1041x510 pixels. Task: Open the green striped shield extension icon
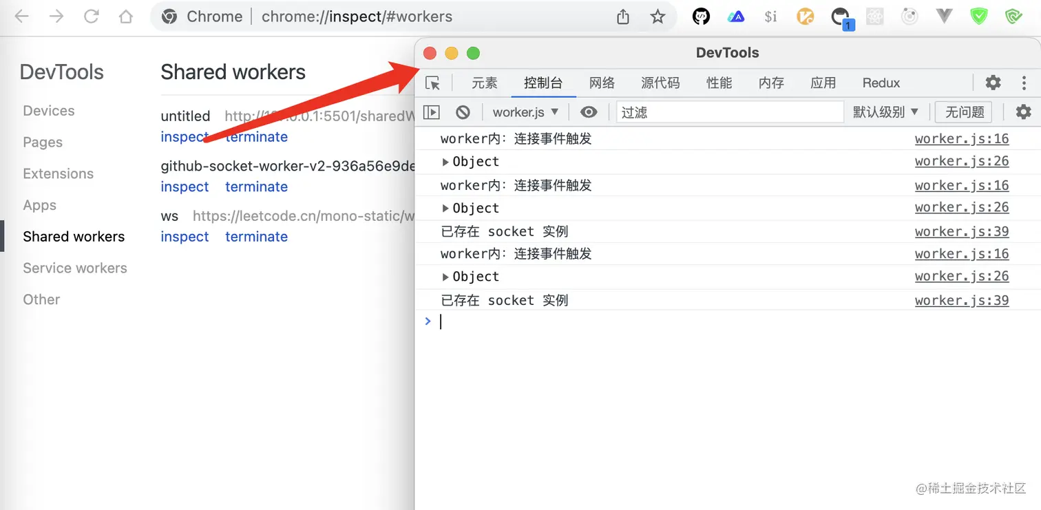pyautogui.click(x=1013, y=17)
